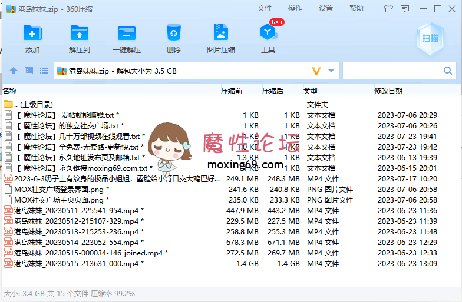Expand the path bar dropdown arrow
The image size is (462, 302).
331,71
